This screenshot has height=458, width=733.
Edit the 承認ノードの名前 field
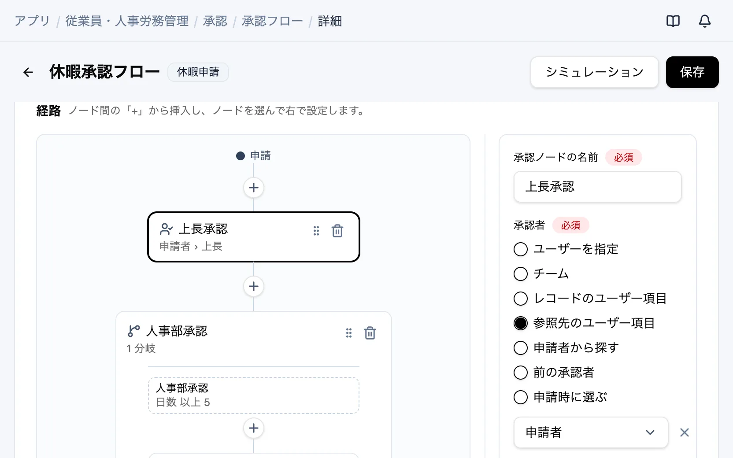(598, 187)
